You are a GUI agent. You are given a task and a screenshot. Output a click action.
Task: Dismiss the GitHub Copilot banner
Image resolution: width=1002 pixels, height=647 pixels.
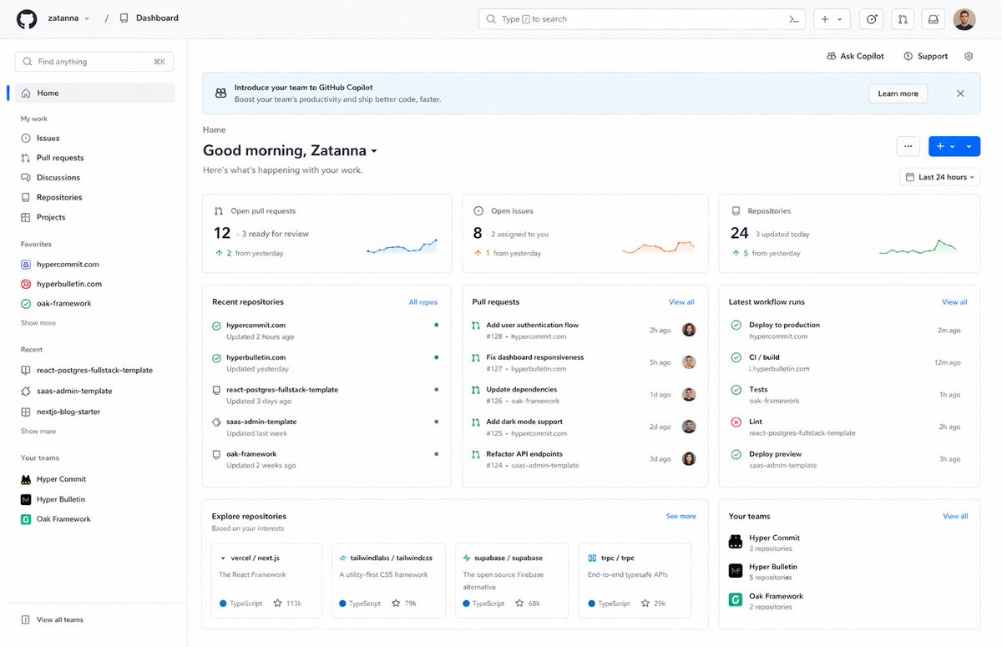pos(960,94)
